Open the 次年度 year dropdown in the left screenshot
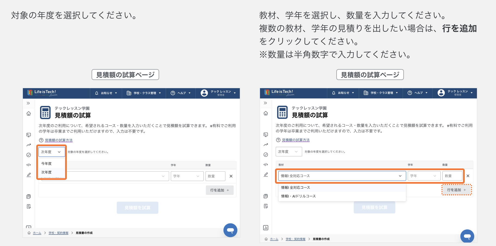Image resolution: width=496 pixels, height=246 pixels. (52, 152)
